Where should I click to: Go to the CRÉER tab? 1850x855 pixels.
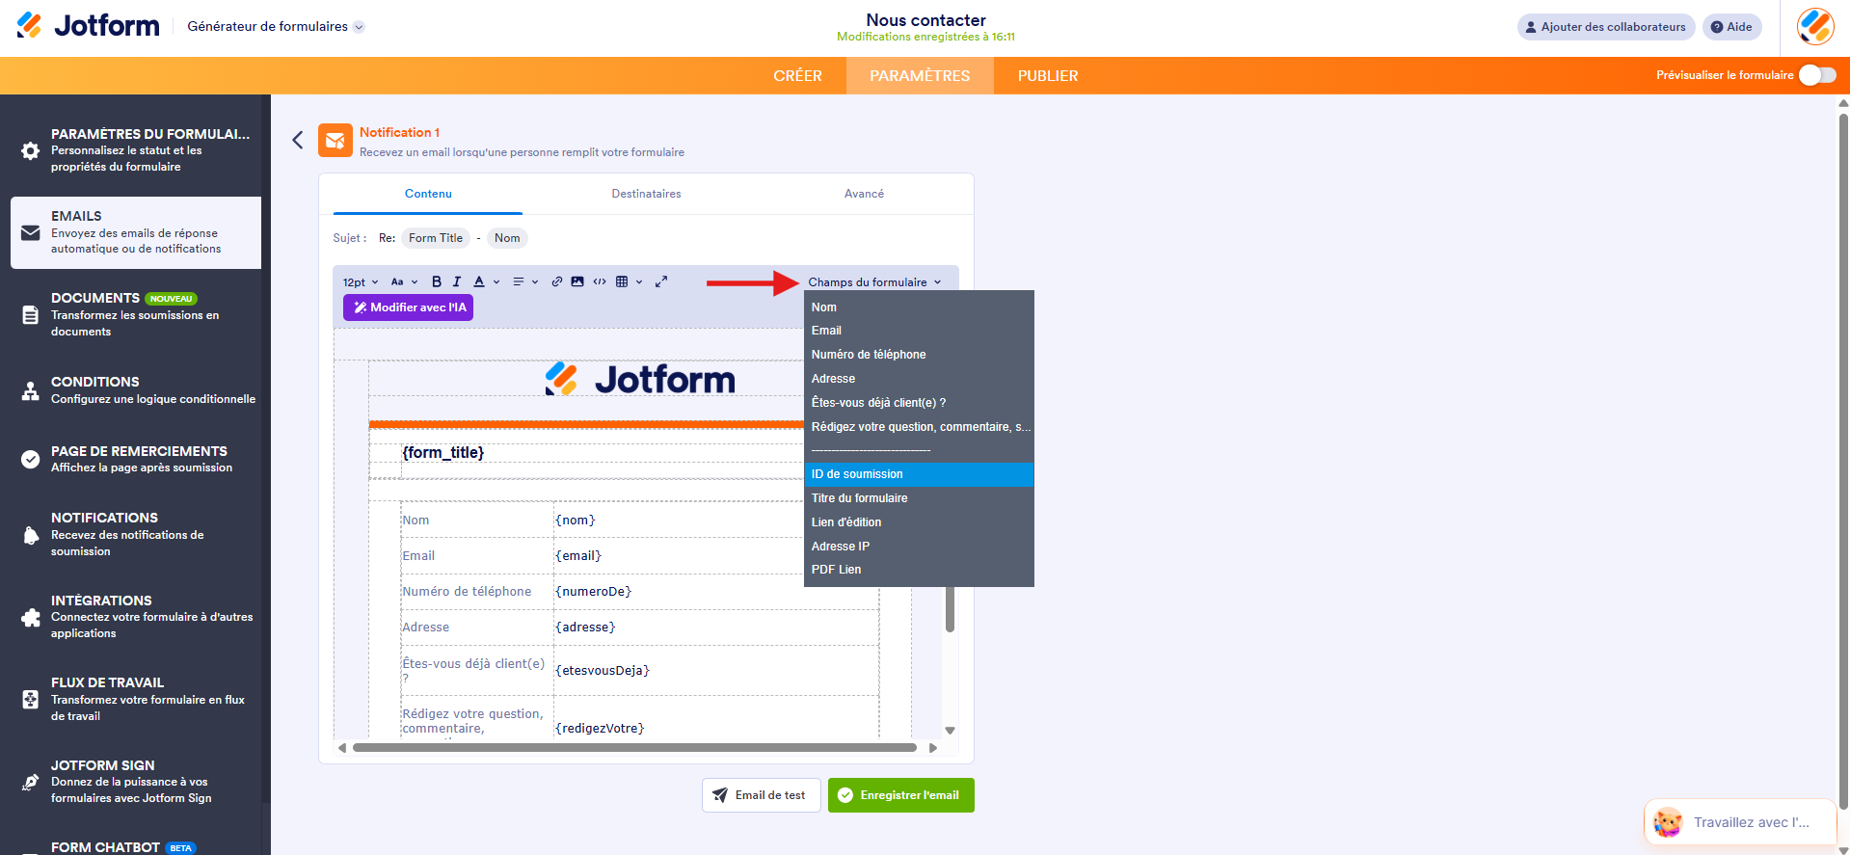(797, 76)
